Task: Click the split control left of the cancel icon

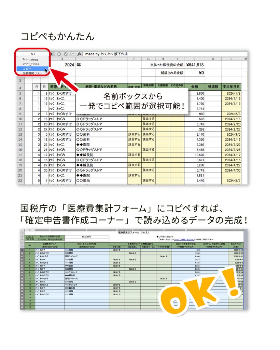Action: [53, 54]
